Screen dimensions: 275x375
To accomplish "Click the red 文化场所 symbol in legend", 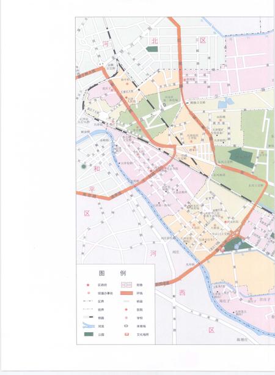I will pos(127,334).
